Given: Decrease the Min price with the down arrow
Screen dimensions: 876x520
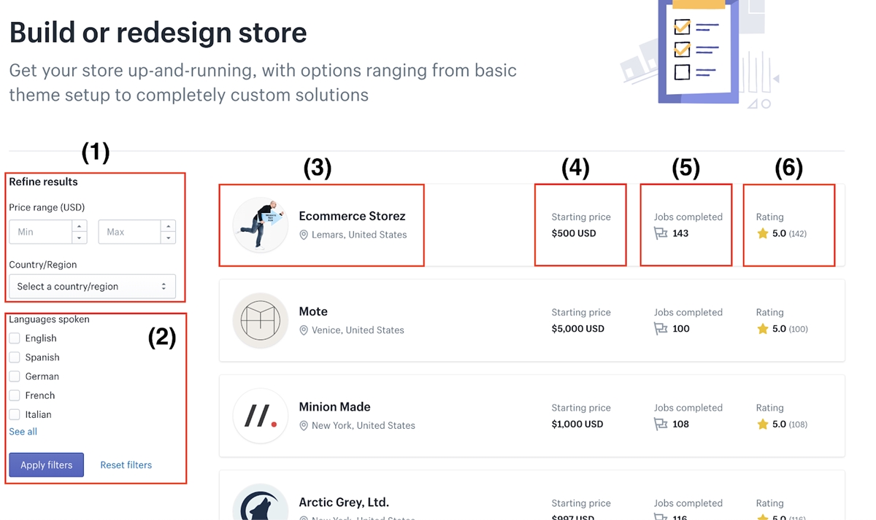Looking at the screenshot, I should tap(80, 238).
